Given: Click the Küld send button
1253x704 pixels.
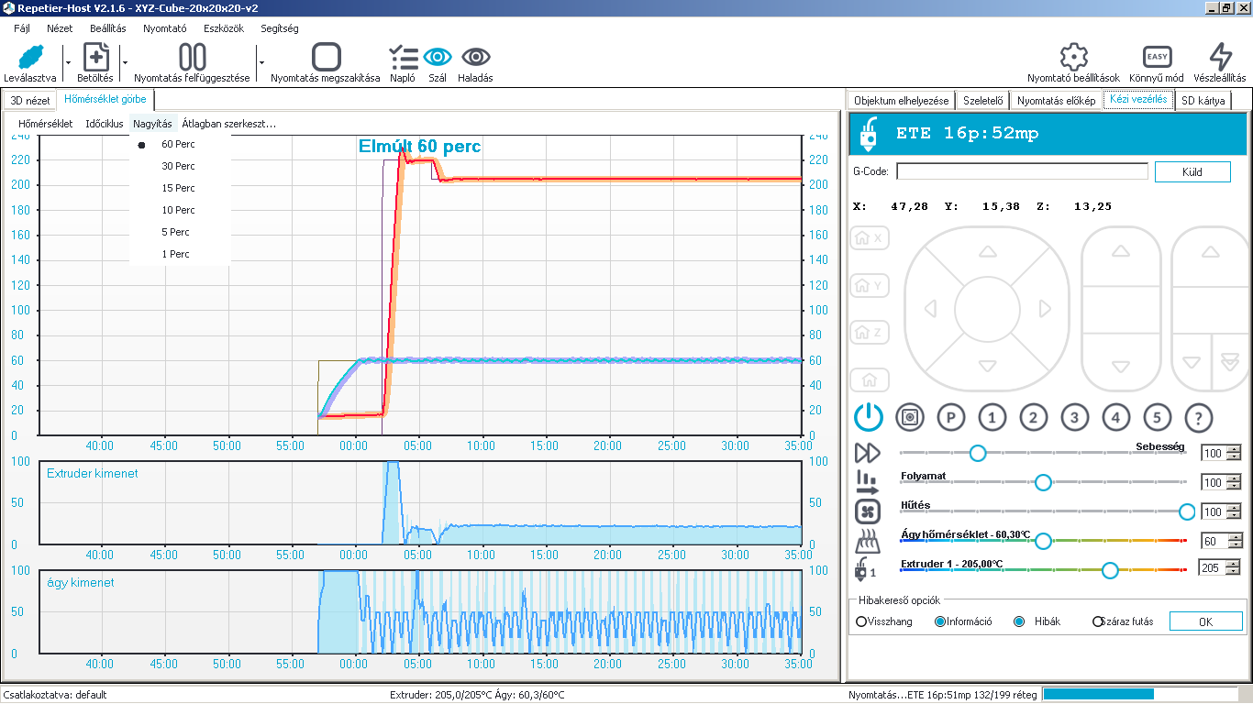Looking at the screenshot, I should (x=1192, y=171).
